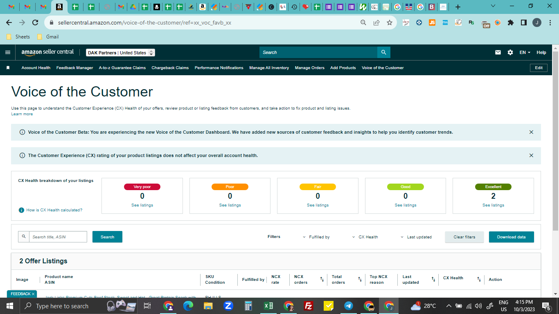Click Clear filters
The width and height of the screenshot is (559, 314).
(x=464, y=237)
